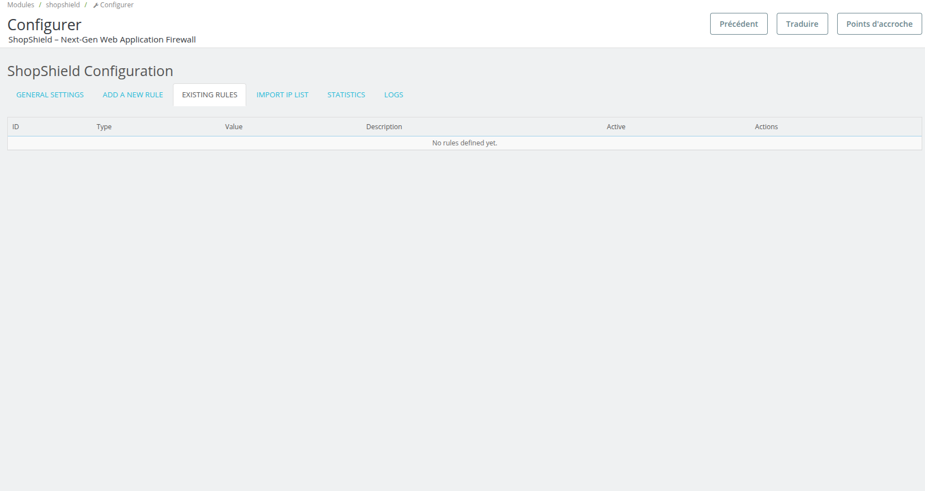
Task: Click the Active column header
Action: tap(616, 127)
